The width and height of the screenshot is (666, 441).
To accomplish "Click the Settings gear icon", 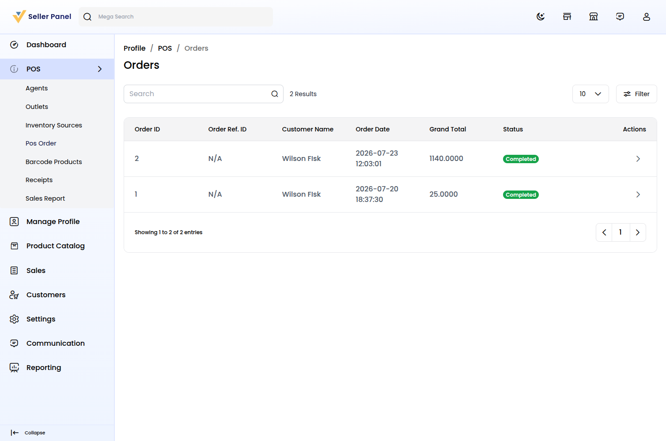I will point(14,319).
